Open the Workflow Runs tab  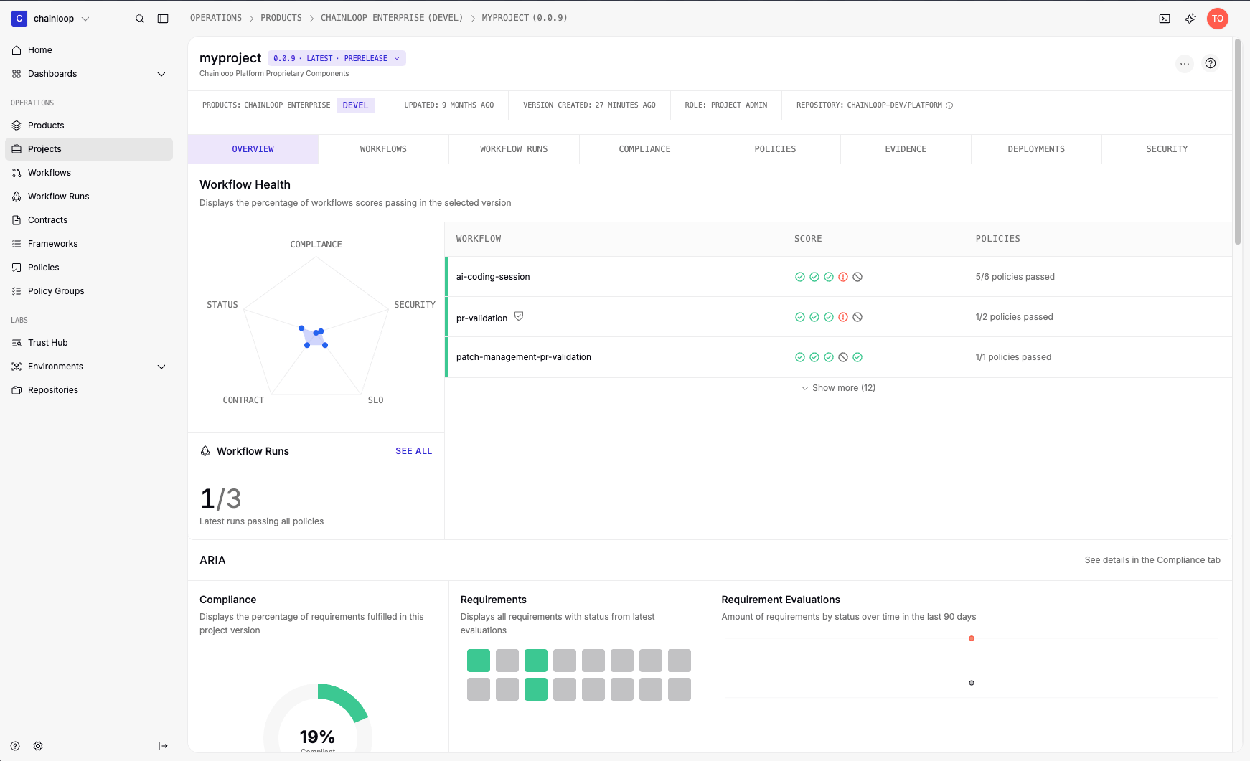pos(514,149)
